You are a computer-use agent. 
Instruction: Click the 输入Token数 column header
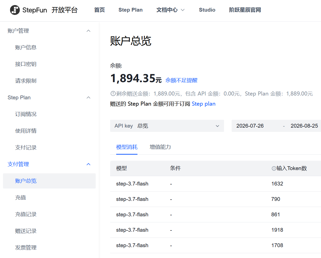(x=292, y=168)
